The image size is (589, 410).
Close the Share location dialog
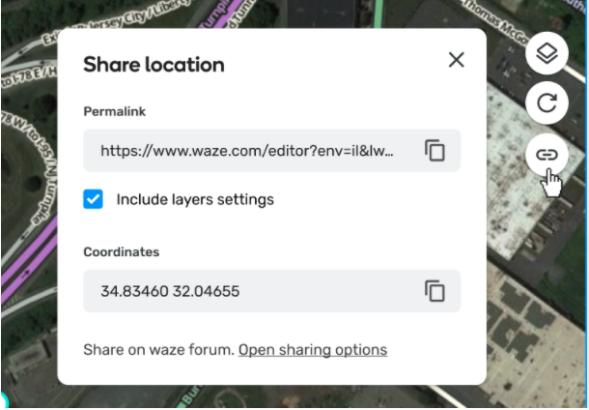coord(457,60)
